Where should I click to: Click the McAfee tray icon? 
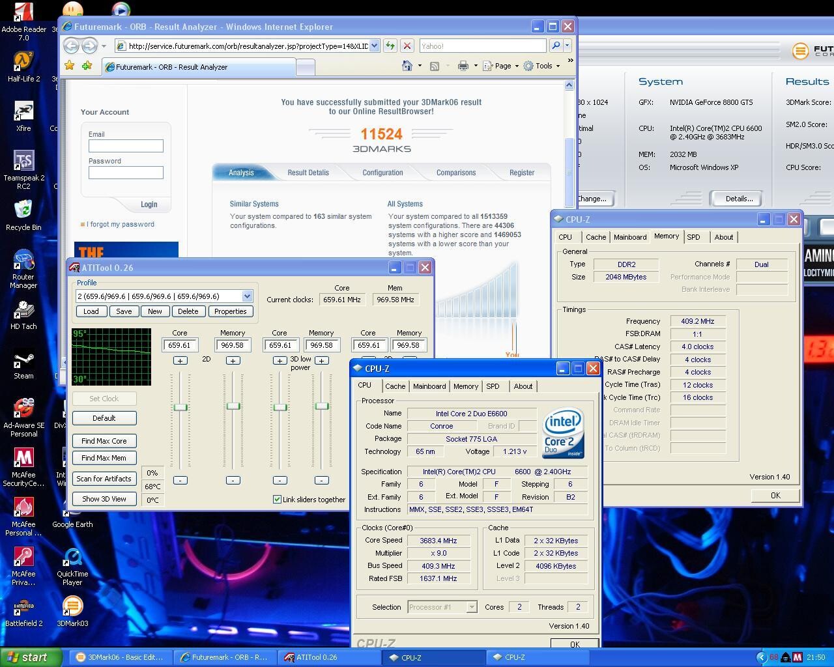[x=797, y=657]
